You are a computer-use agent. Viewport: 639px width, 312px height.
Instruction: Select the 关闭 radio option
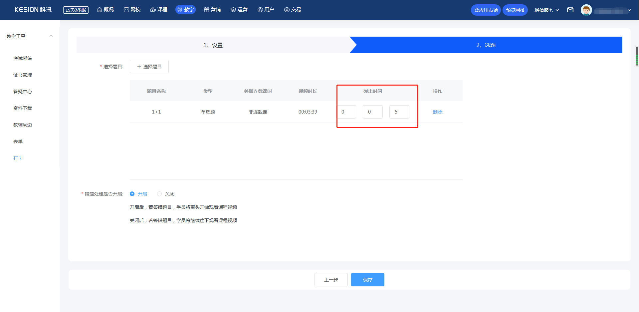(x=159, y=194)
